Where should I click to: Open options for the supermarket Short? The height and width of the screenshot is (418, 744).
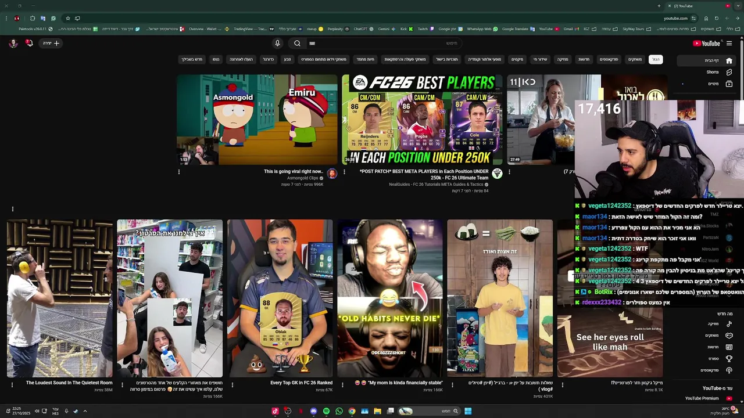click(x=121, y=384)
